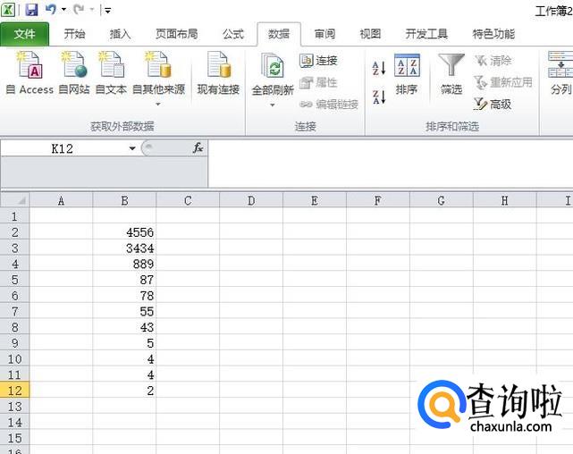Screen dimensions: 573x454
Task: Switch to the 审阅 tab
Action: (x=324, y=34)
